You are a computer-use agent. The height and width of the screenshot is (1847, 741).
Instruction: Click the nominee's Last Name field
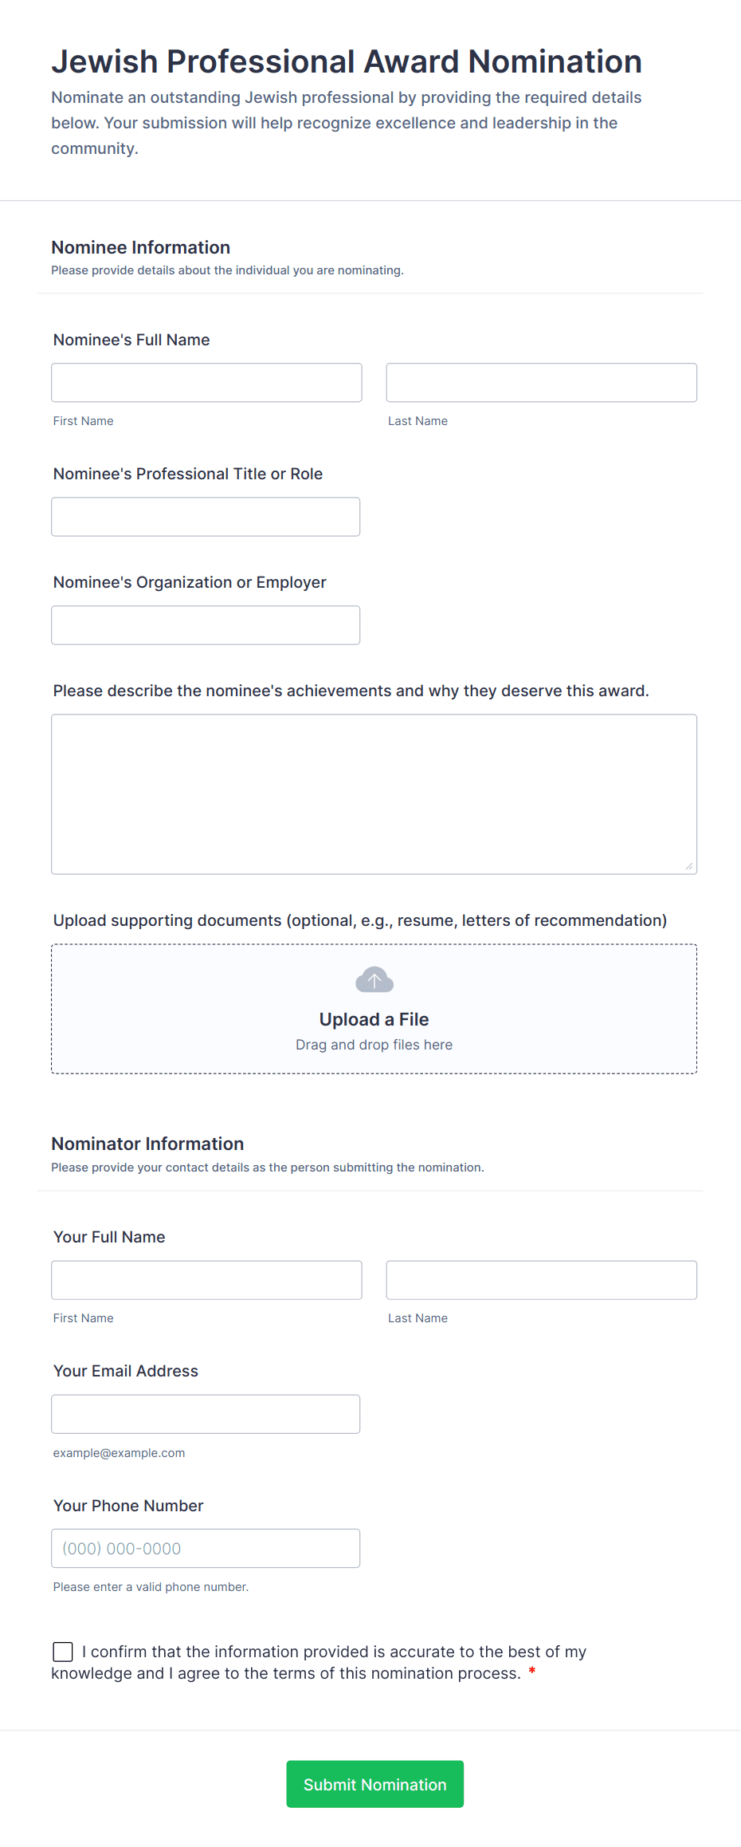pyautogui.click(x=541, y=382)
